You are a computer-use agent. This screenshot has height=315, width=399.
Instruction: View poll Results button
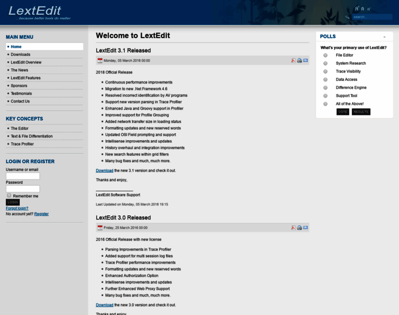click(361, 112)
